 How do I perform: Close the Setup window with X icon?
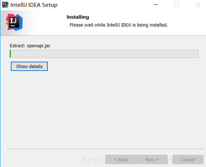(197, 5)
